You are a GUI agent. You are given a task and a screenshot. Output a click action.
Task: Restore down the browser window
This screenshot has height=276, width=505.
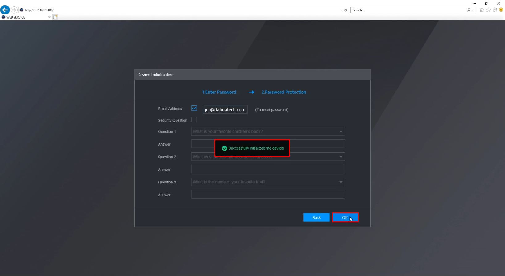pyautogui.click(x=486, y=3)
